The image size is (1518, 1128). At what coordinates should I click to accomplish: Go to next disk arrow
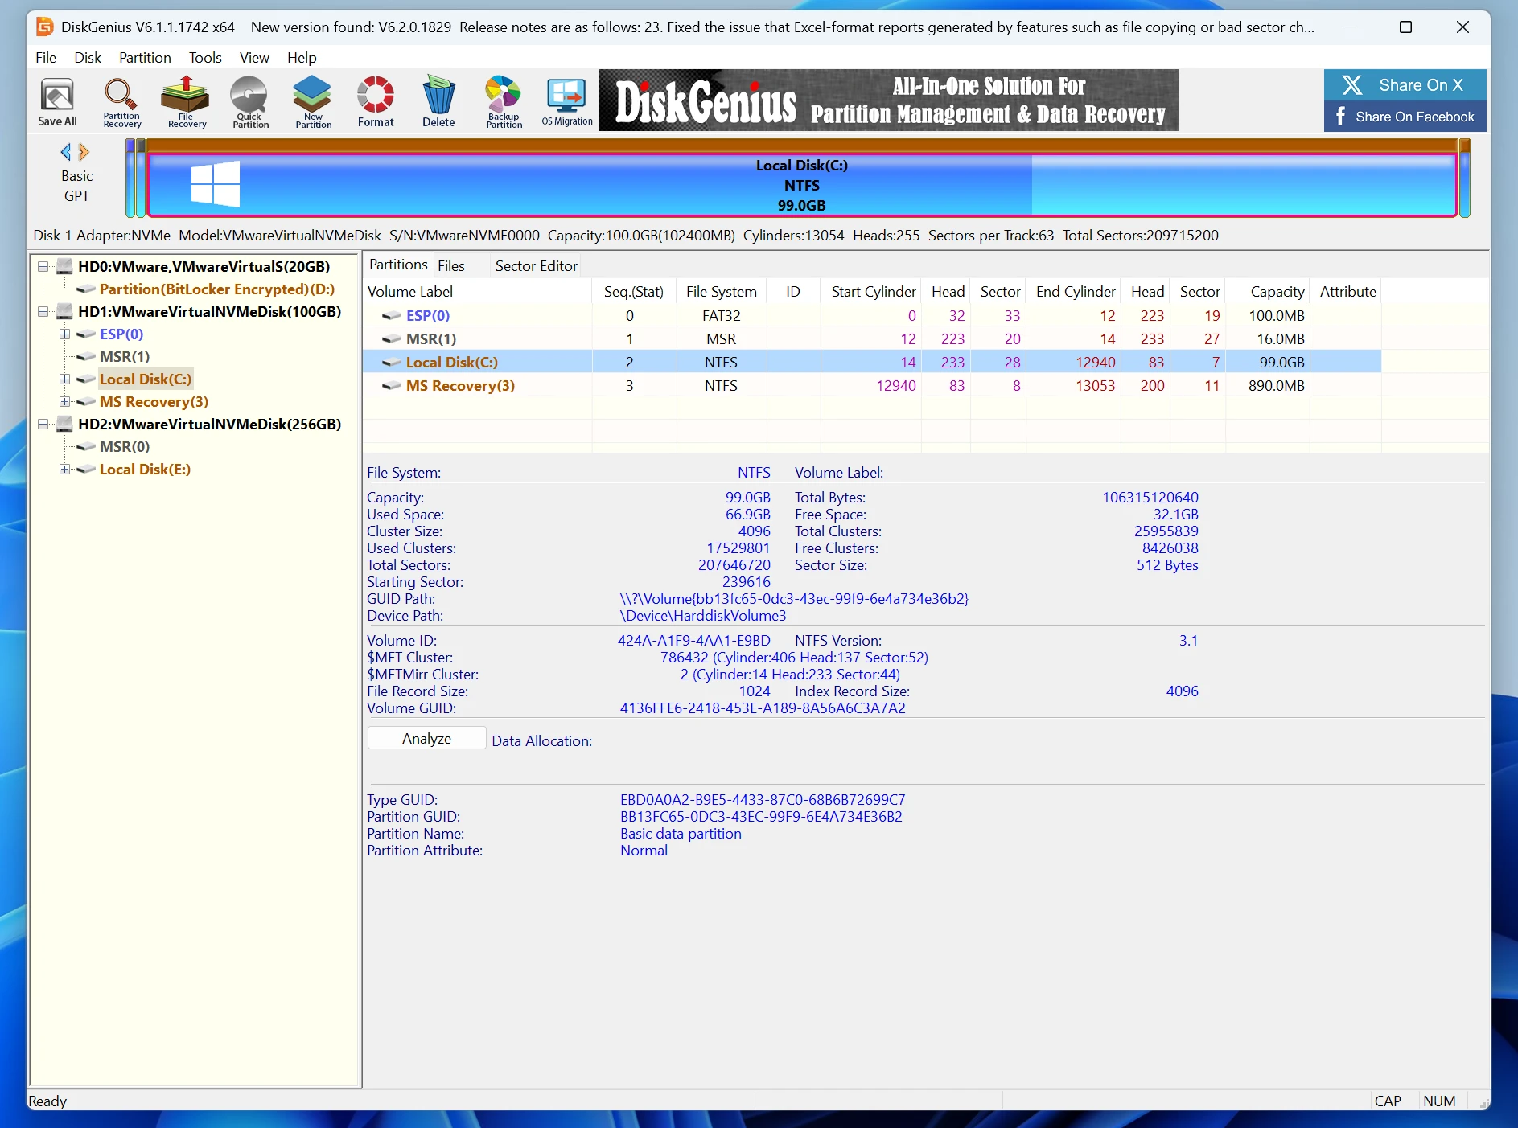coord(84,152)
